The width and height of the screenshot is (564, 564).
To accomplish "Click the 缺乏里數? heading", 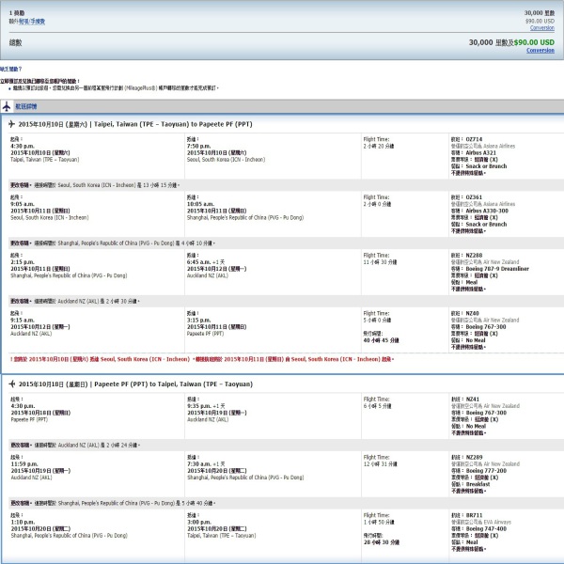I will point(12,70).
